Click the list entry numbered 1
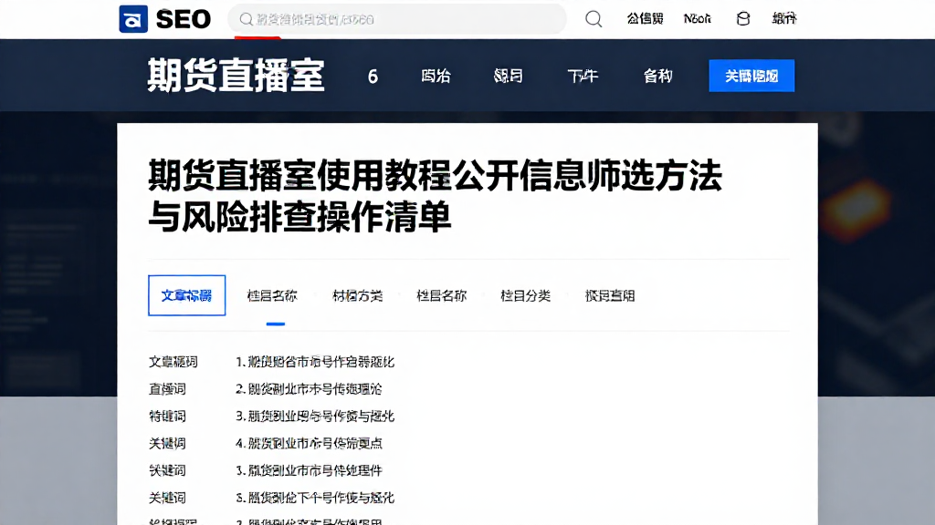The image size is (935, 525). (x=315, y=362)
